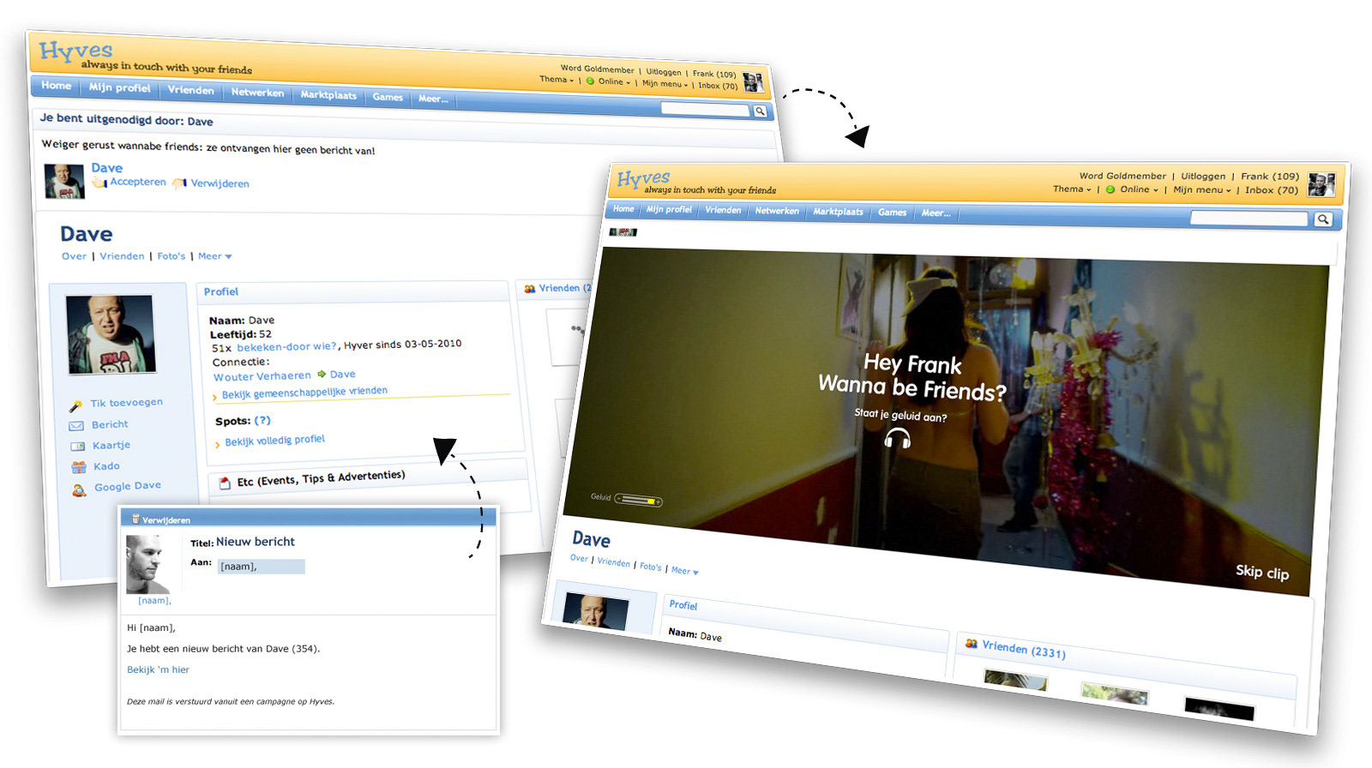Click the Tik toevoegen pencil icon
This screenshot has height=768, width=1372.
[x=76, y=405]
